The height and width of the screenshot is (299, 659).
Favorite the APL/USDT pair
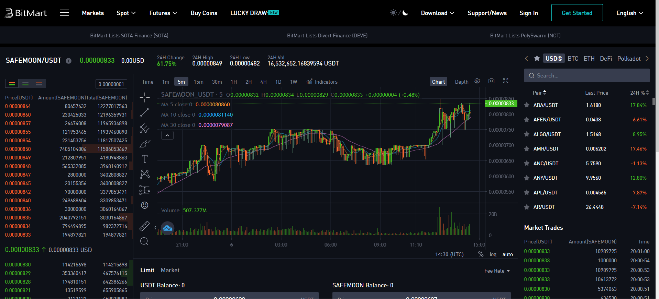click(526, 193)
